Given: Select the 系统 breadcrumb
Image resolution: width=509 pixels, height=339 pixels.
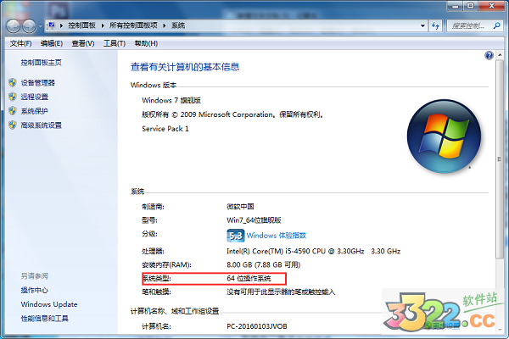Looking at the screenshot, I should pos(178,25).
